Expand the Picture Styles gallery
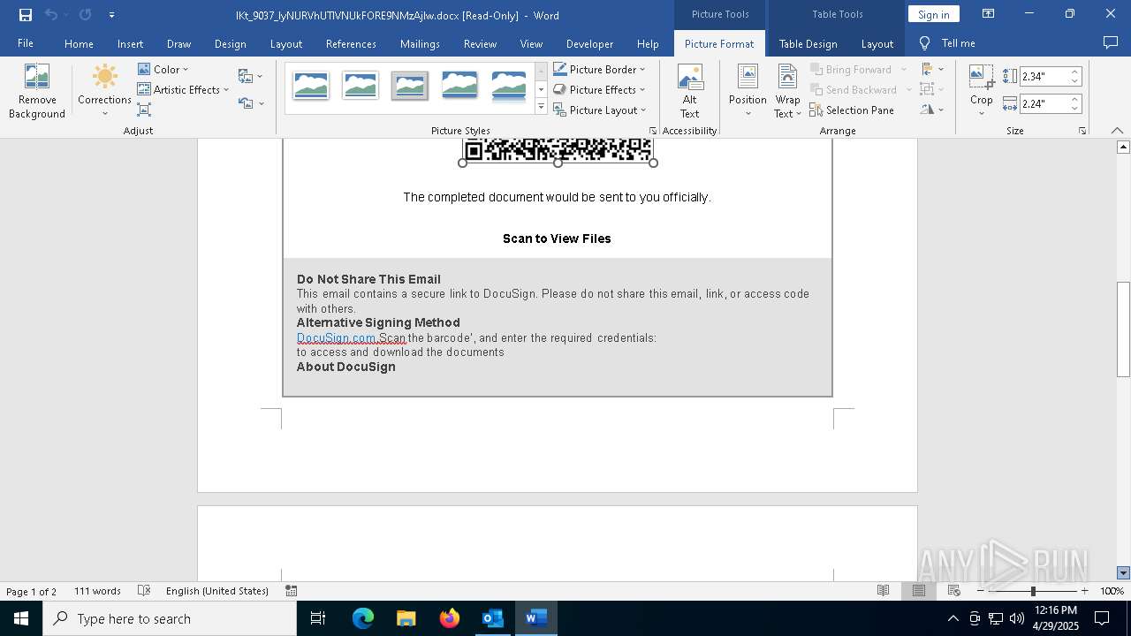Image resolution: width=1131 pixels, height=636 pixels. [x=541, y=108]
